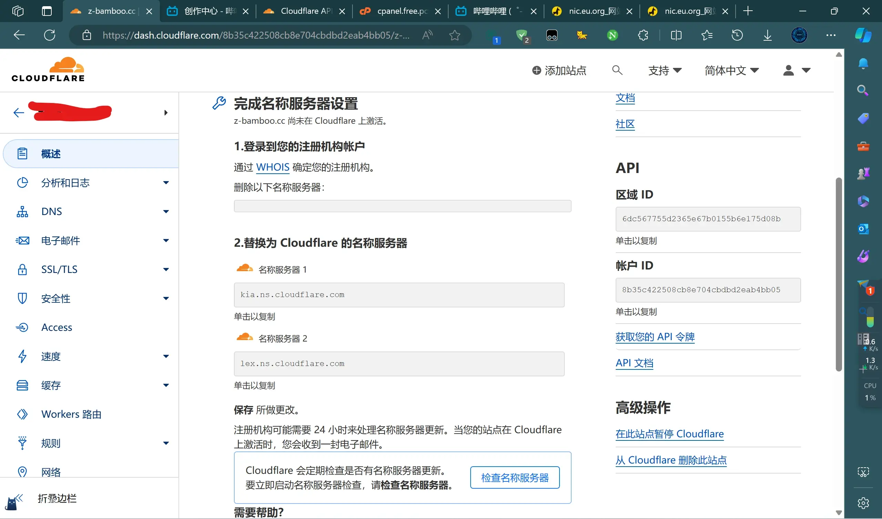This screenshot has width=882, height=519.
Task: Expand the 规则 submenu arrow
Action: coord(166,443)
